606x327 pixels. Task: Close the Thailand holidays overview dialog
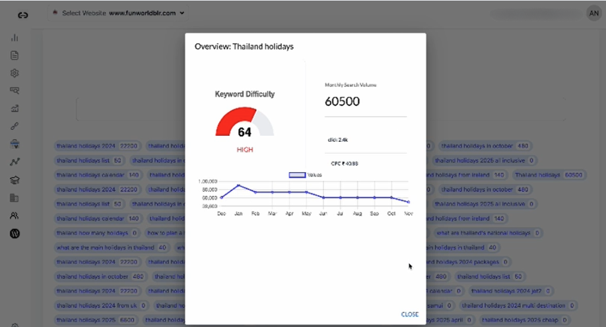click(x=410, y=314)
